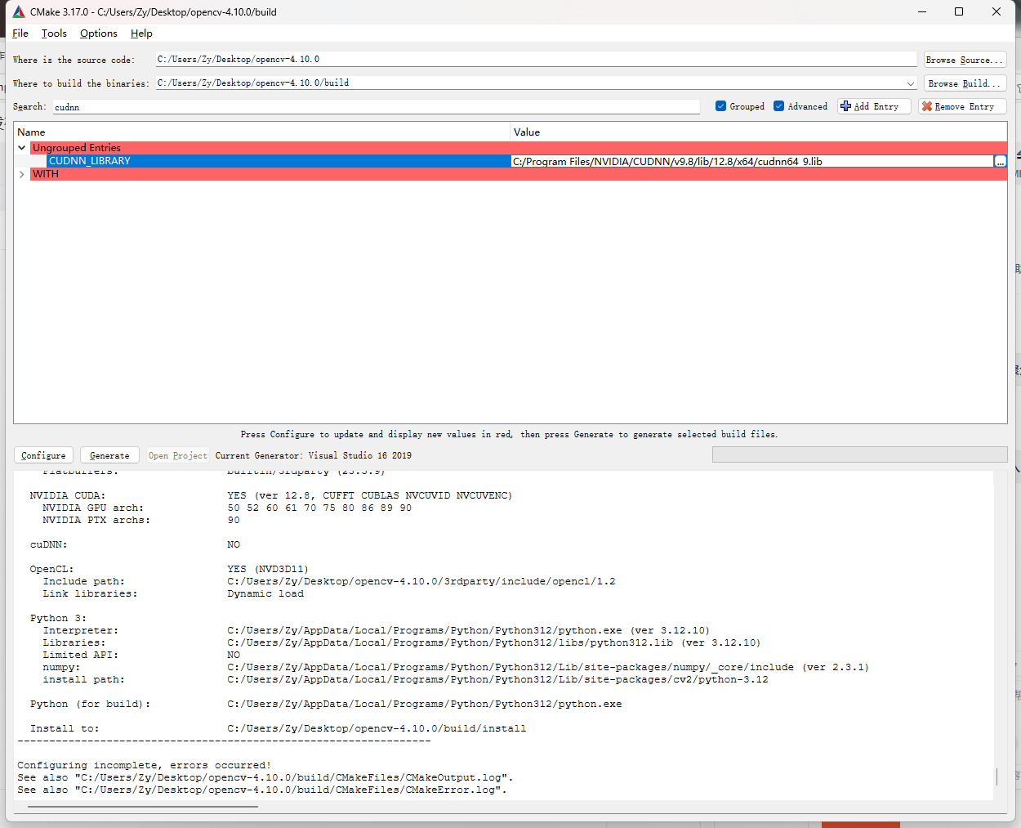Click the Browse Build button
The image size is (1021, 828).
pos(965,83)
